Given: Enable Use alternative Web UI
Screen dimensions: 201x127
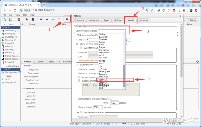Looking at the screenshot, I should pyautogui.click(x=81, y=112).
